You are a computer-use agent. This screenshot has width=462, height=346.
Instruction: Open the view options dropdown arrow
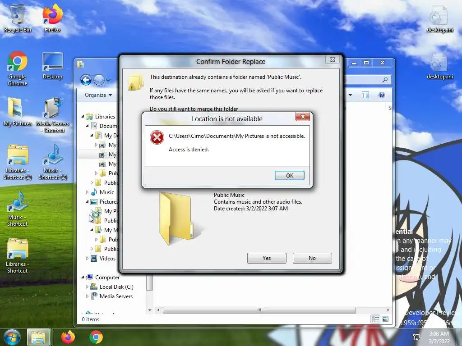350,95
